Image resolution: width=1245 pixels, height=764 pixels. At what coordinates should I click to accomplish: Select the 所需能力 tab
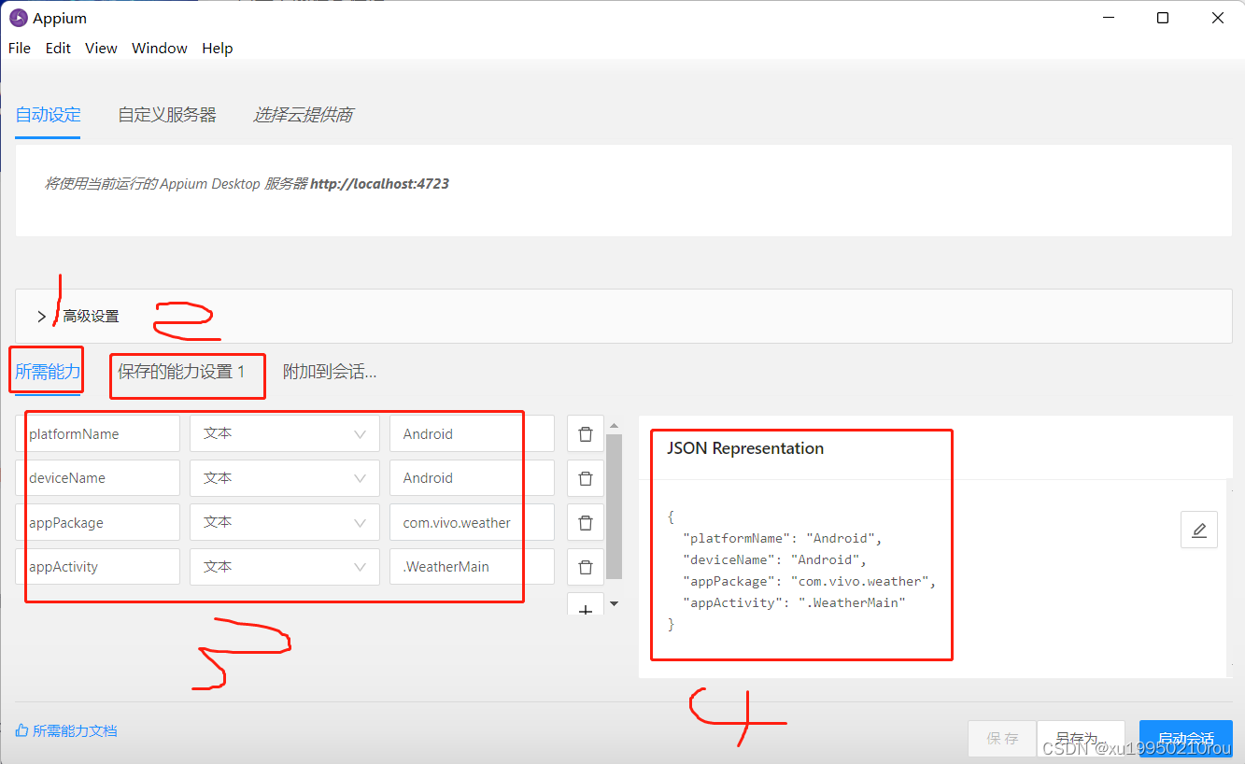pyautogui.click(x=48, y=372)
